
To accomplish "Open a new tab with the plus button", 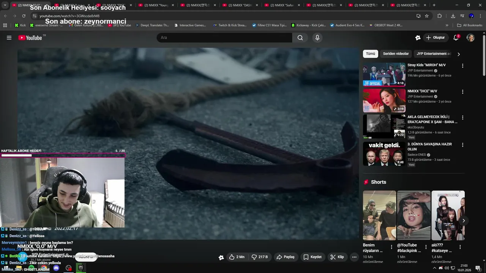I will (x=434, y=5).
